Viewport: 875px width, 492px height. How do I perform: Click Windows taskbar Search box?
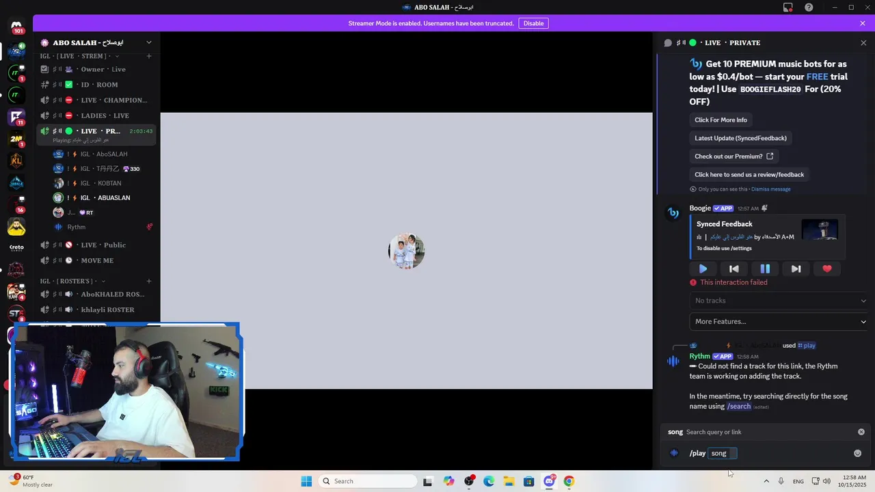pyautogui.click(x=368, y=481)
